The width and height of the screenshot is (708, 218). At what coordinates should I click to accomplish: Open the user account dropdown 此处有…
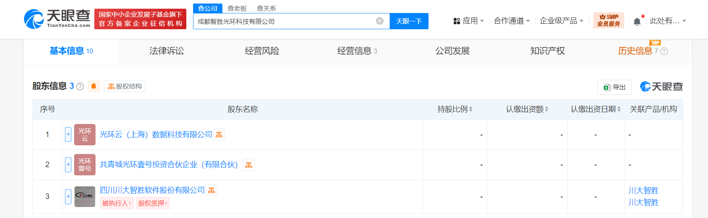(668, 21)
